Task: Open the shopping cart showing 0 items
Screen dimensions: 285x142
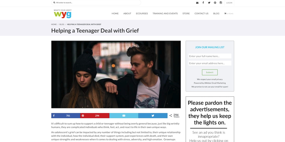Action: (x=229, y=14)
